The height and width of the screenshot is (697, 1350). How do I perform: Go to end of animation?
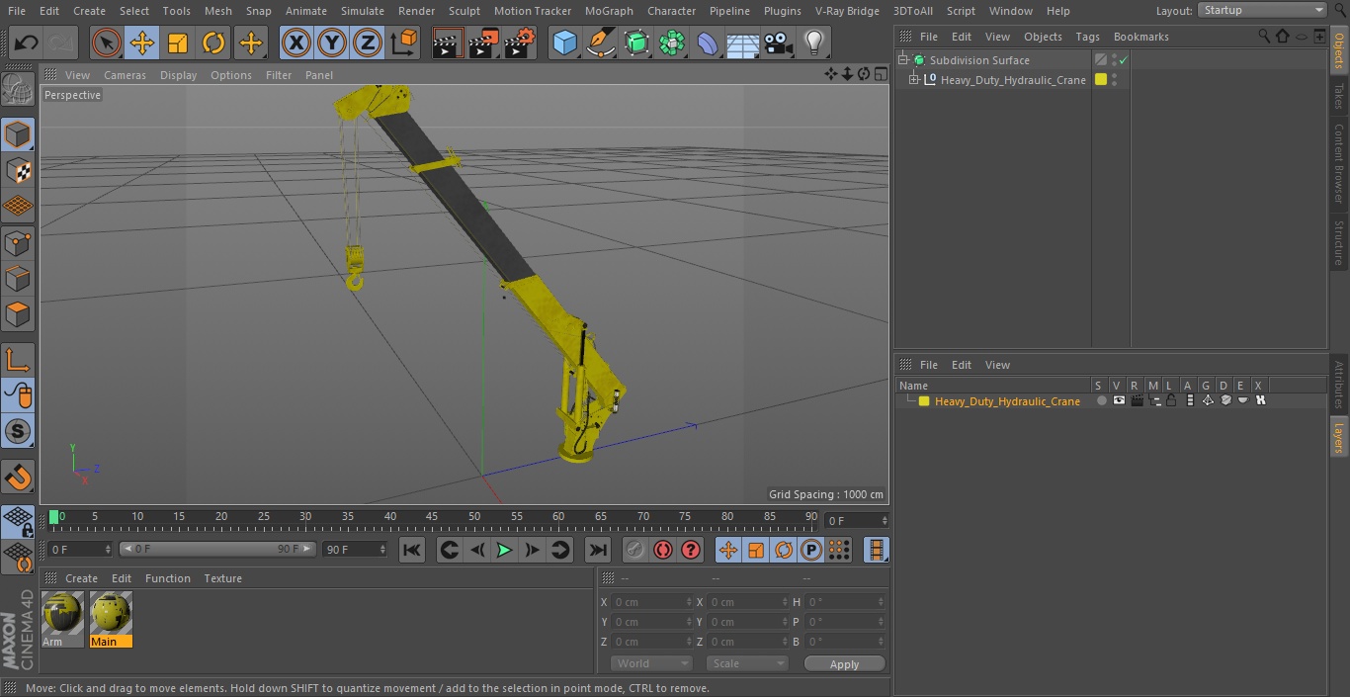pos(597,550)
